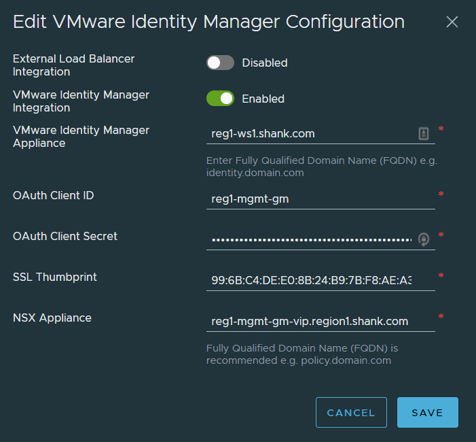Click password manager icon in secret field
Image resolution: width=476 pixels, height=442 pixels.
coord(424,239)
